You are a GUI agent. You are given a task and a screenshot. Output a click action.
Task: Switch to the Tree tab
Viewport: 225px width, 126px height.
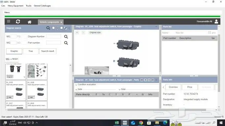click(x=31, y=51)
